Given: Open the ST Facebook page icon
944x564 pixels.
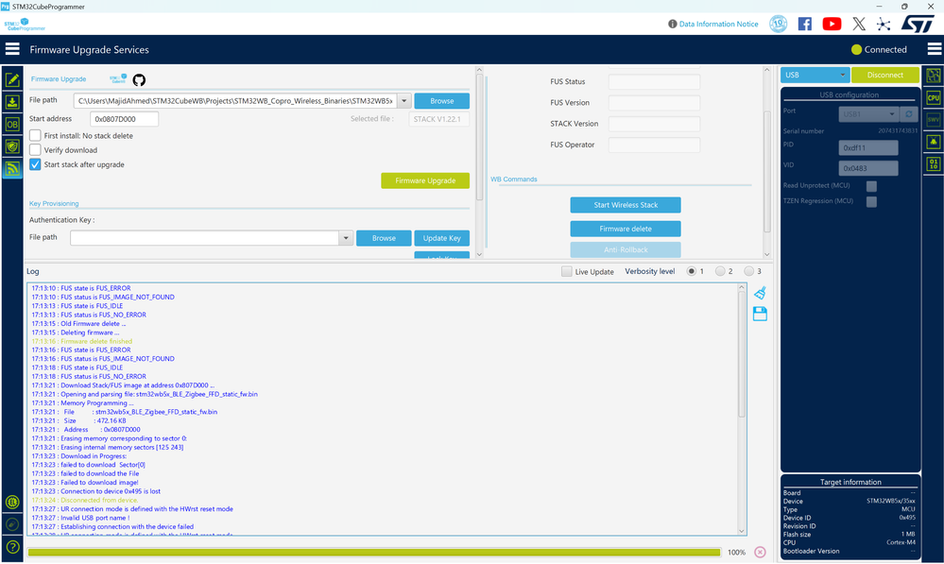Looking at the screenshot, I should [x=804, y=24].
